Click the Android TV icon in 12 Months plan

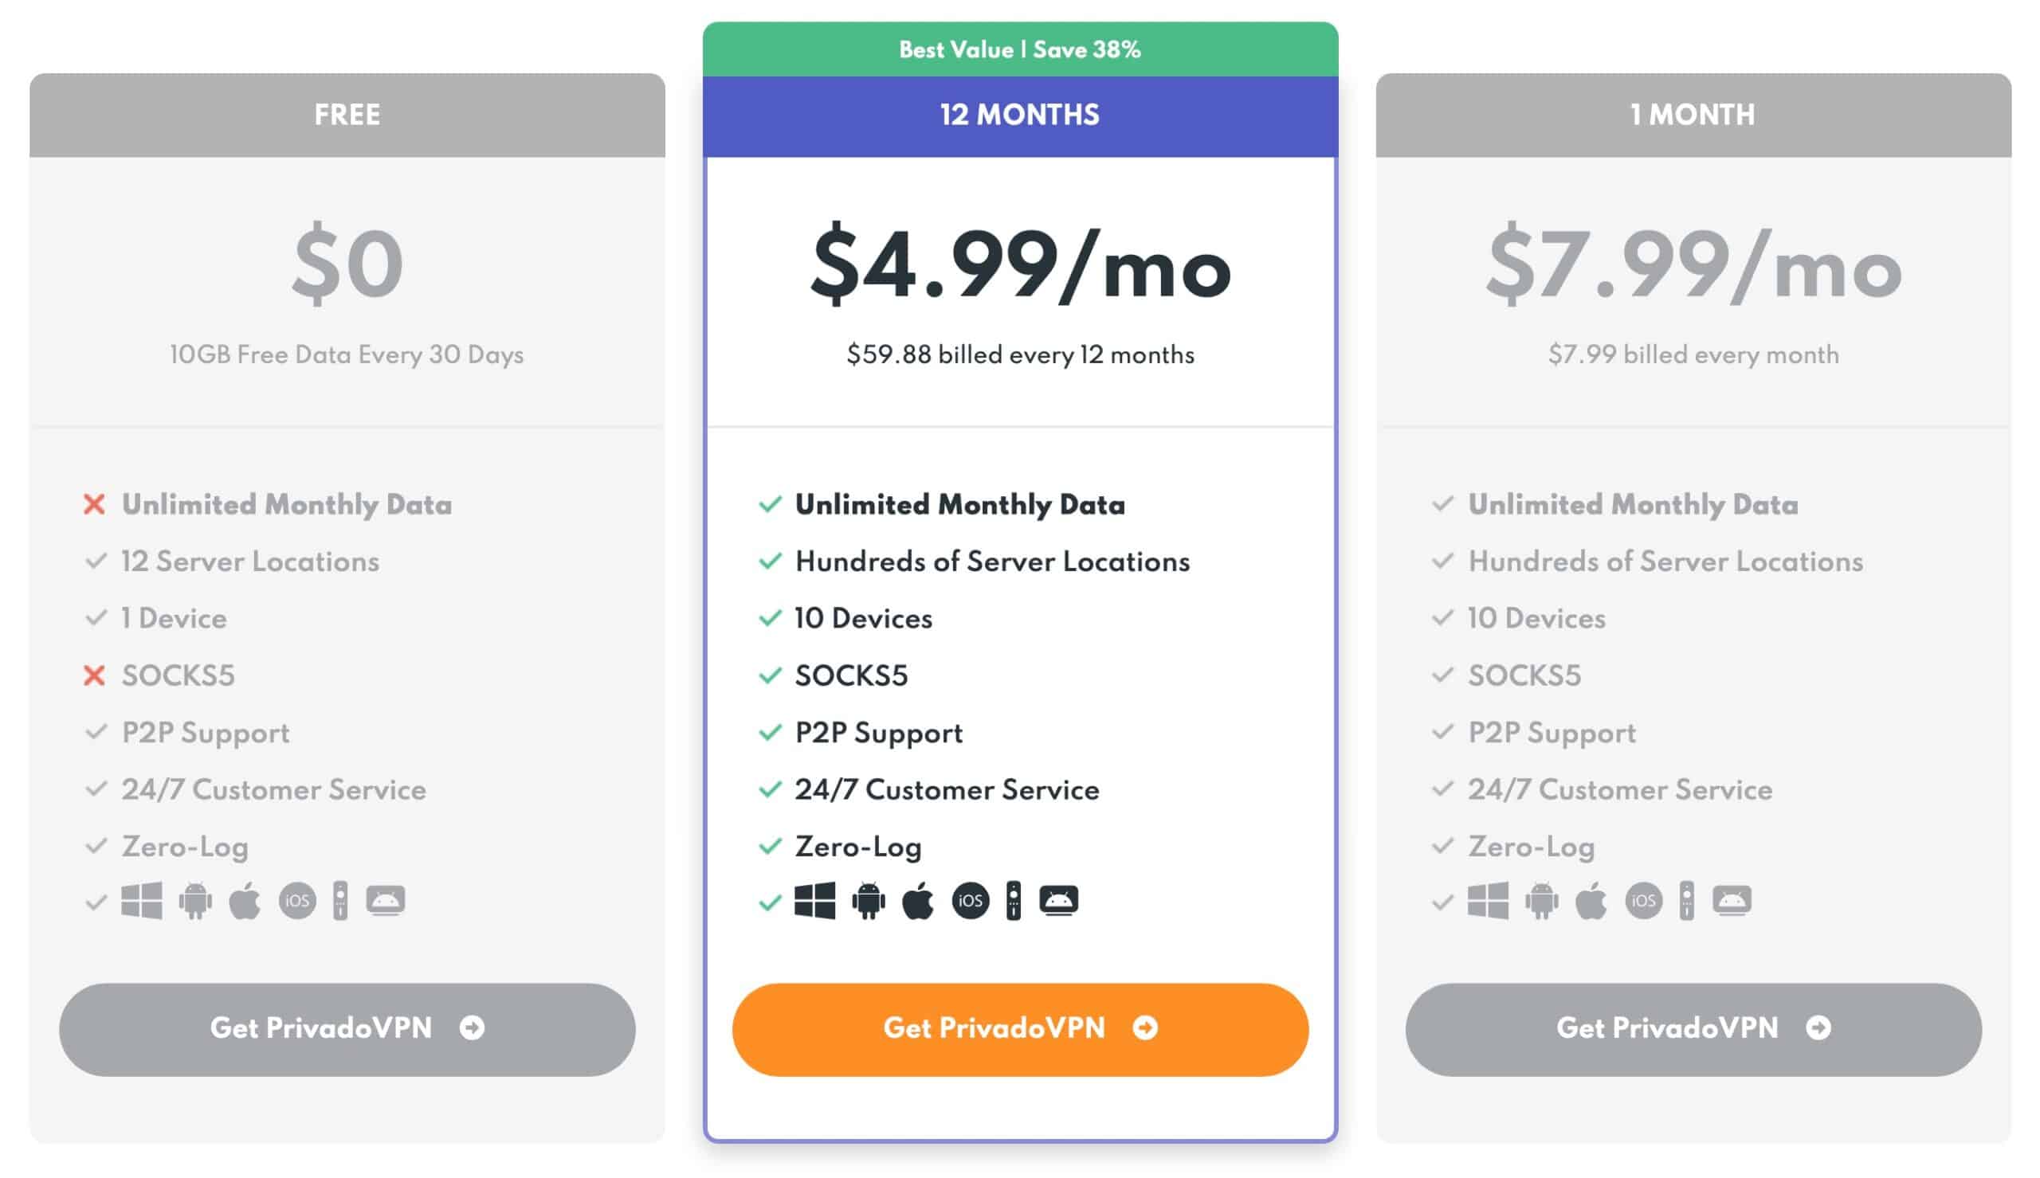1058,900
